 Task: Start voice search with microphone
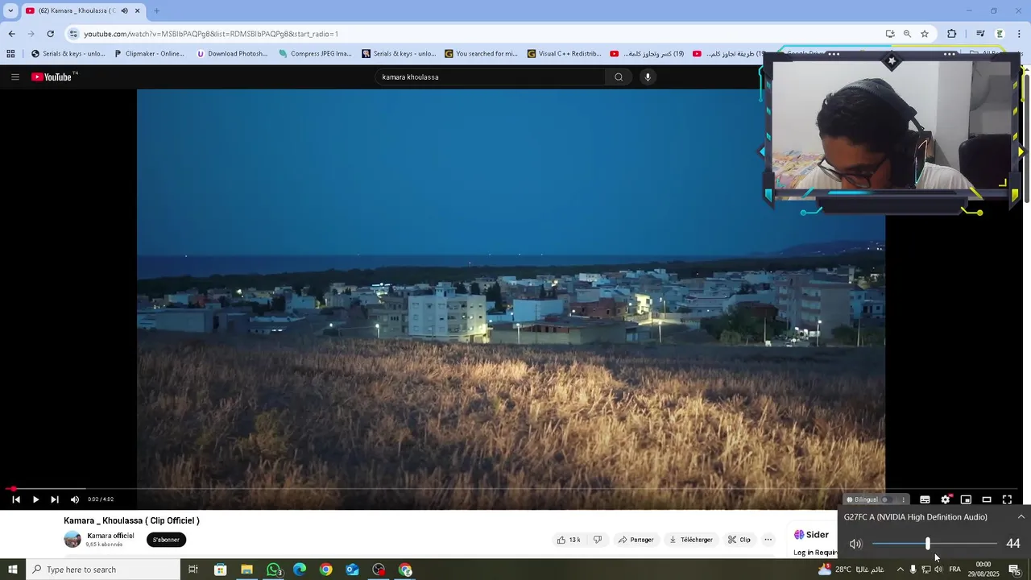648,77
